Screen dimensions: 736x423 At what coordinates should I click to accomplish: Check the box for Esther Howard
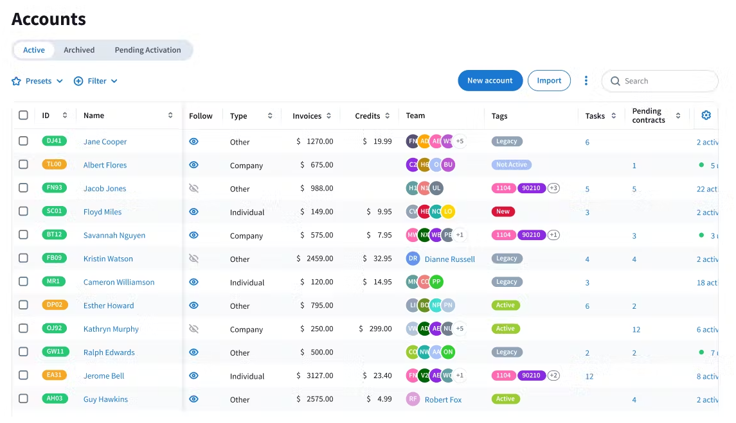click(23, 305)
